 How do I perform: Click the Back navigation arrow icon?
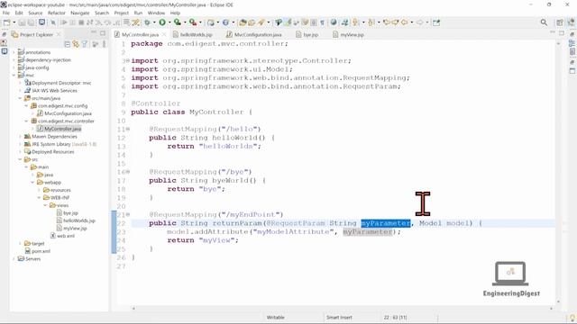pyautogui.click(x=405, y=22)
